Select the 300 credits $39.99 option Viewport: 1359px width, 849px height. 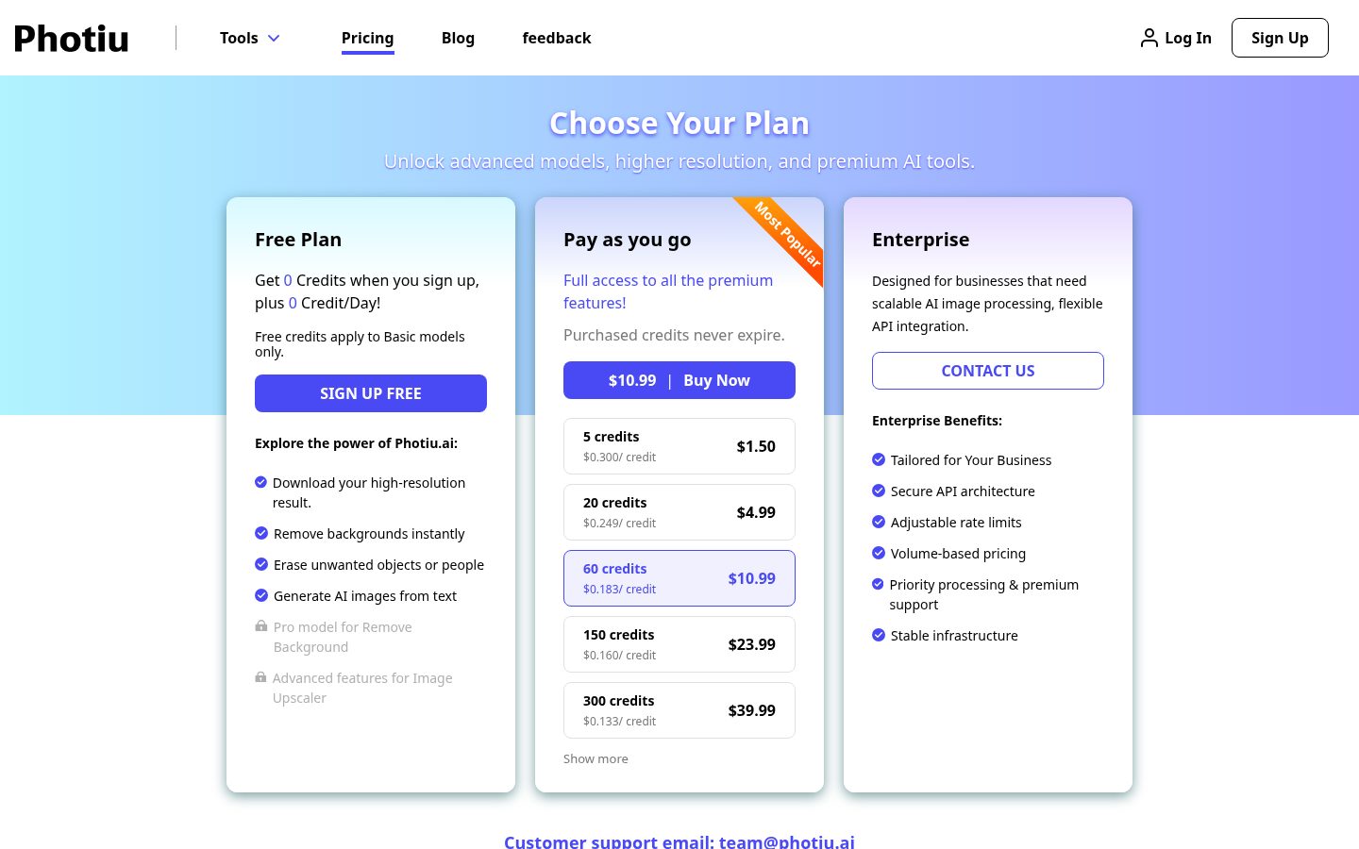pos(679,710)
